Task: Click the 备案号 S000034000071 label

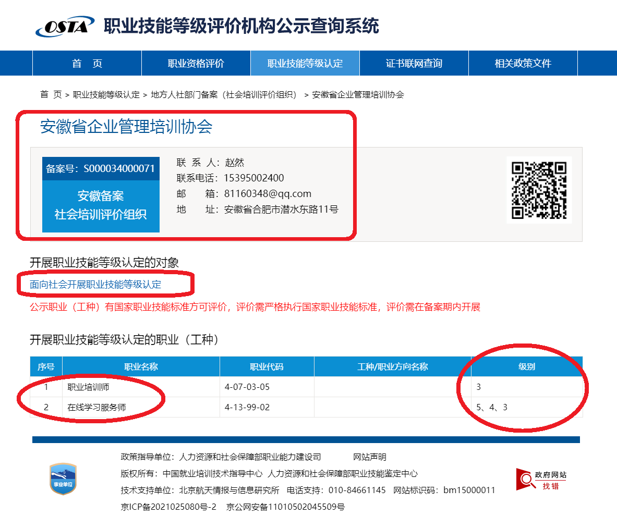Action: coord(101,169)
